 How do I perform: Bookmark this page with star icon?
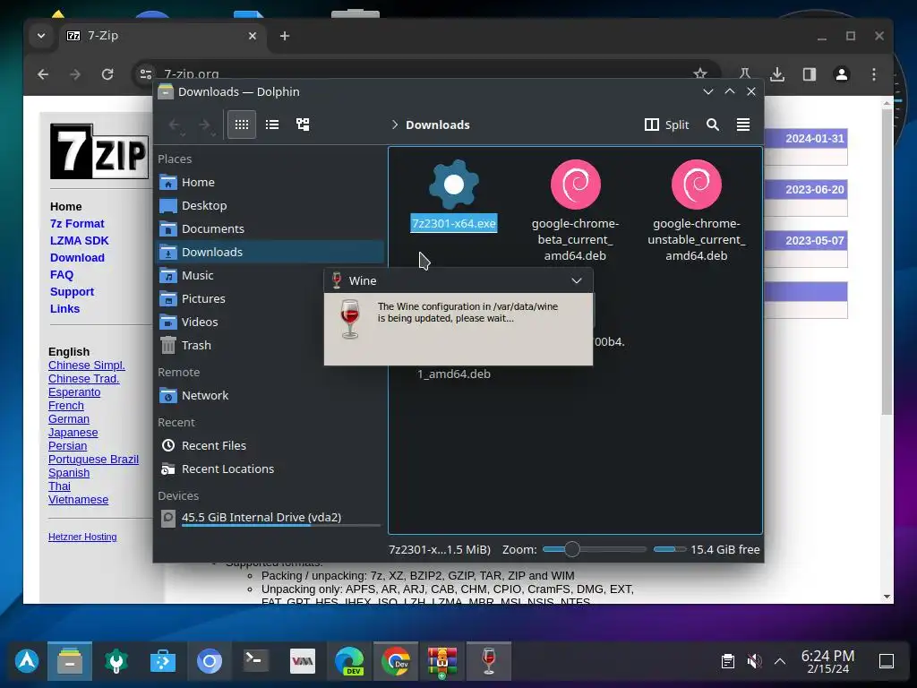[700, 73]
